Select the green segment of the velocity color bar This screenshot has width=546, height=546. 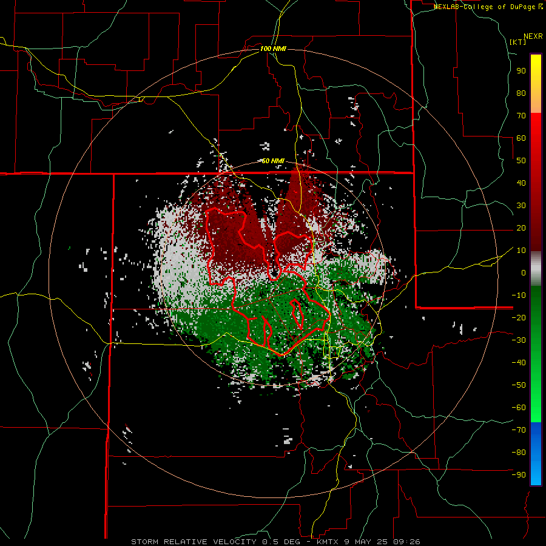[536, 354]
